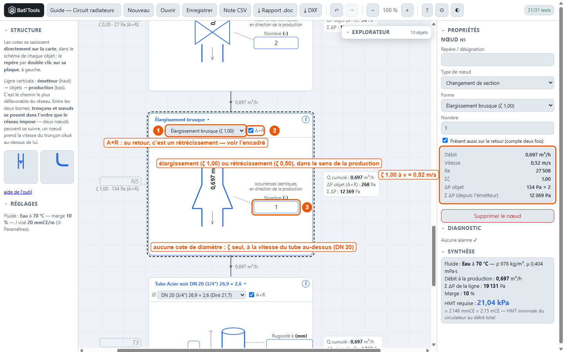Open info icon on Élargissement brusque card
The image size is (564, 352).
305,119
